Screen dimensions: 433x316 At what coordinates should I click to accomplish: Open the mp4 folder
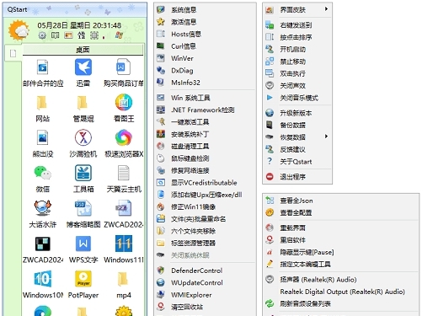pos(123,279)
